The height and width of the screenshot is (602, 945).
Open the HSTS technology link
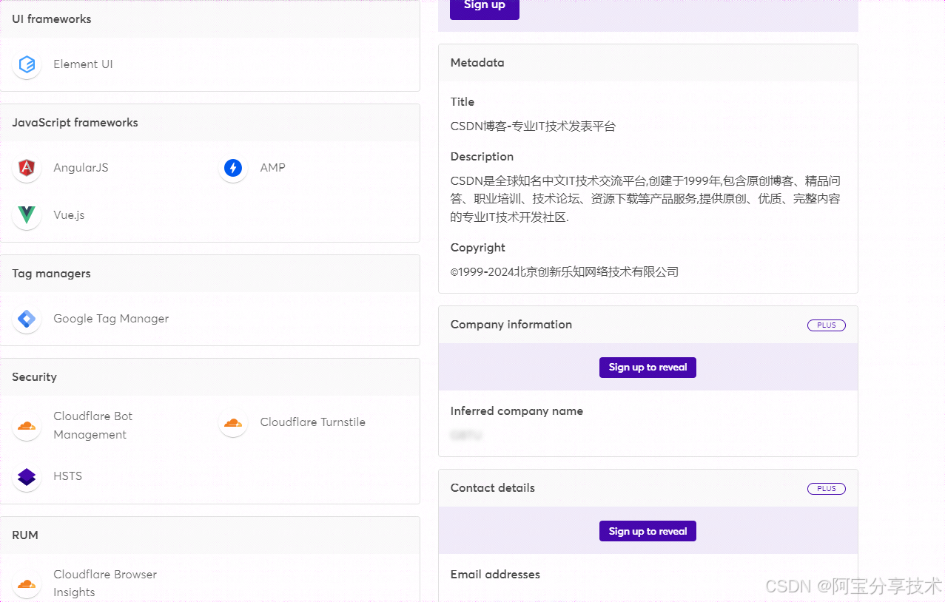pos(67,476)
